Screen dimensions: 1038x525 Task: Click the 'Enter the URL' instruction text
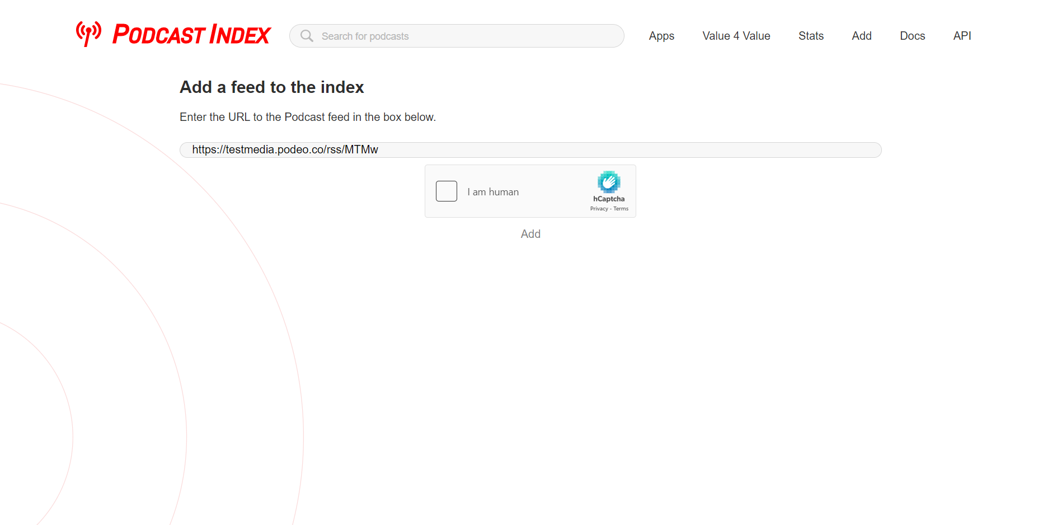[308, 117]
